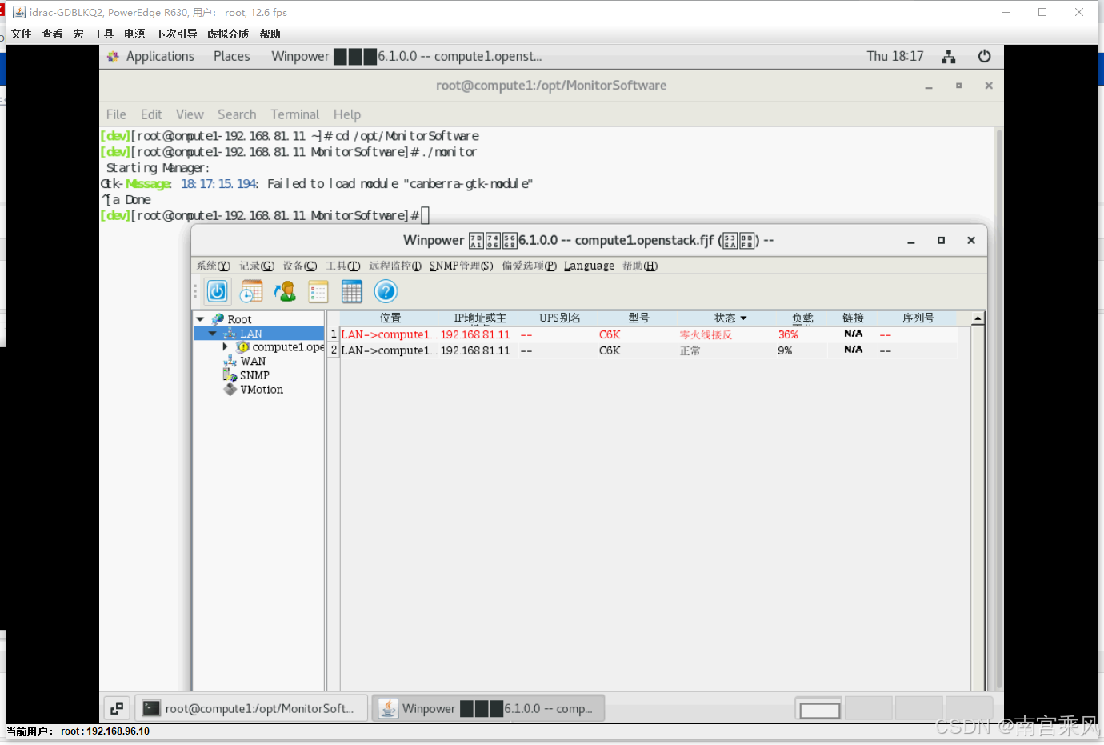
Task: Open the 系统(Y) menu
Action: point(214,266)
